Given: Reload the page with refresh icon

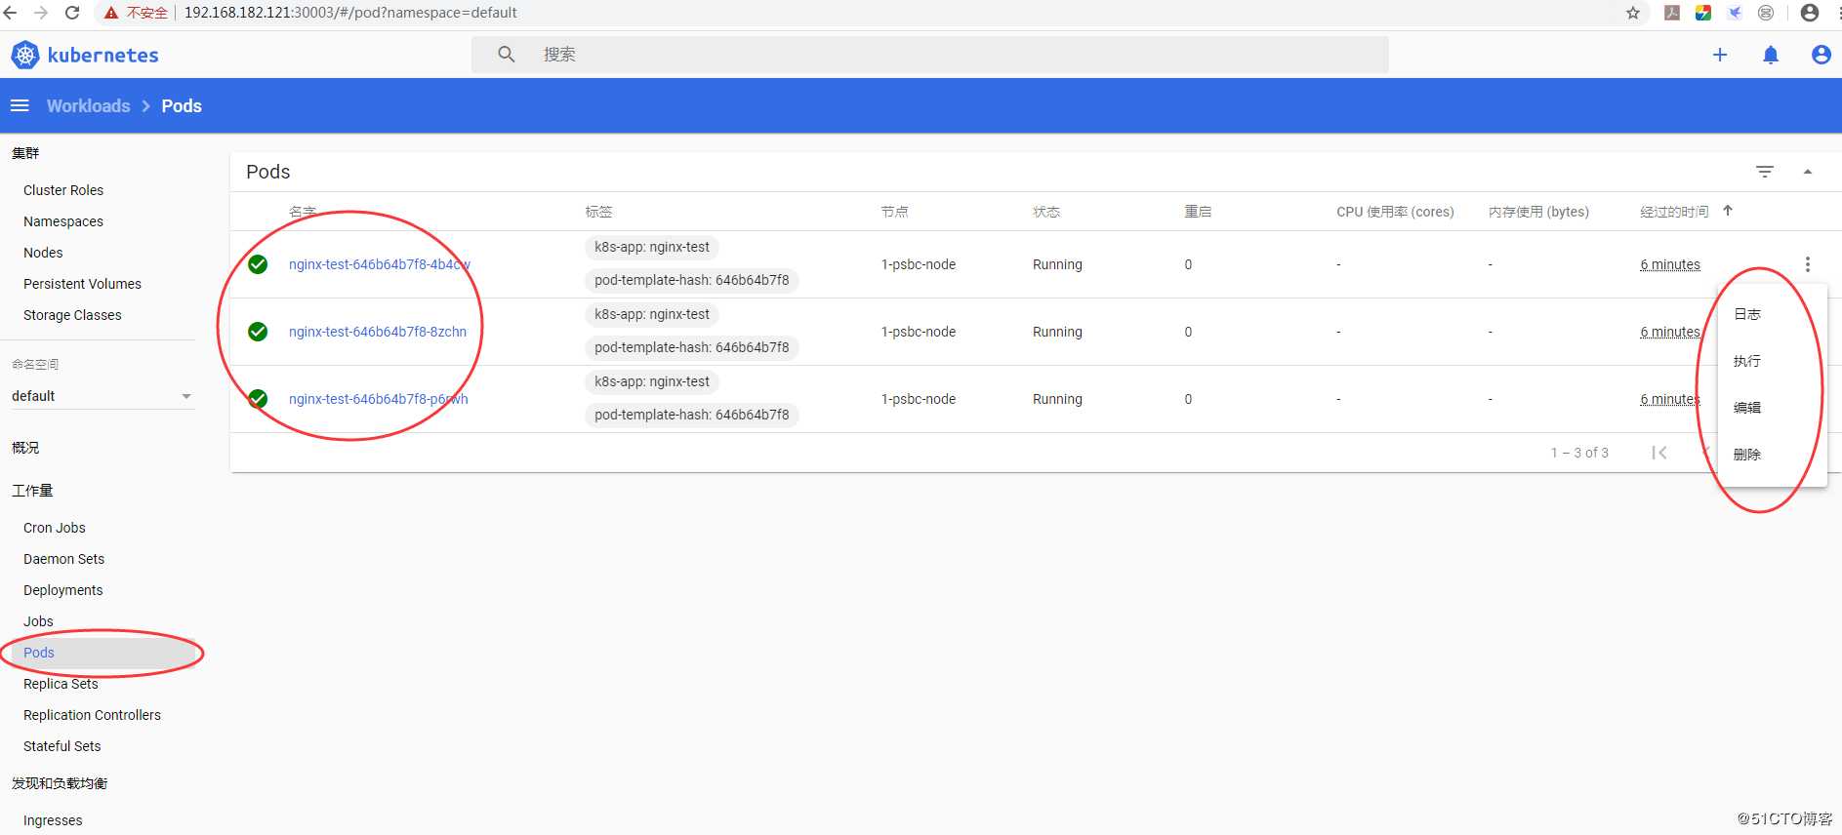Looking at the screenshot, I should (x=72, y=13).
